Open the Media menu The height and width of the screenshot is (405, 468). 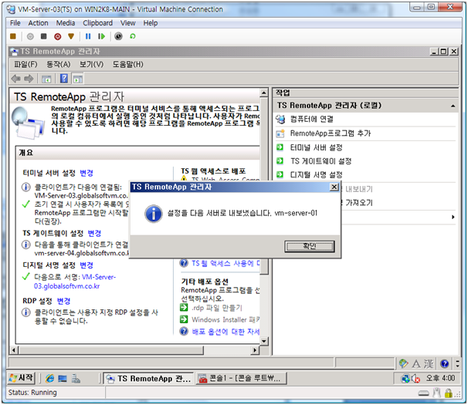point(66,23)
